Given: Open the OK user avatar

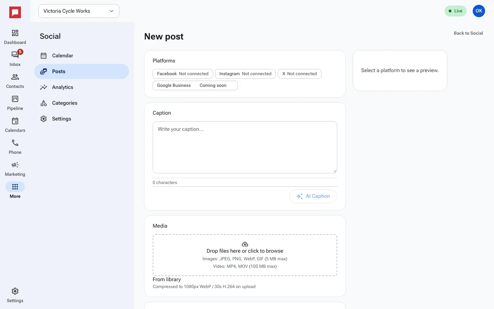Looking at the screenshot, I should (x=479, y=11).
